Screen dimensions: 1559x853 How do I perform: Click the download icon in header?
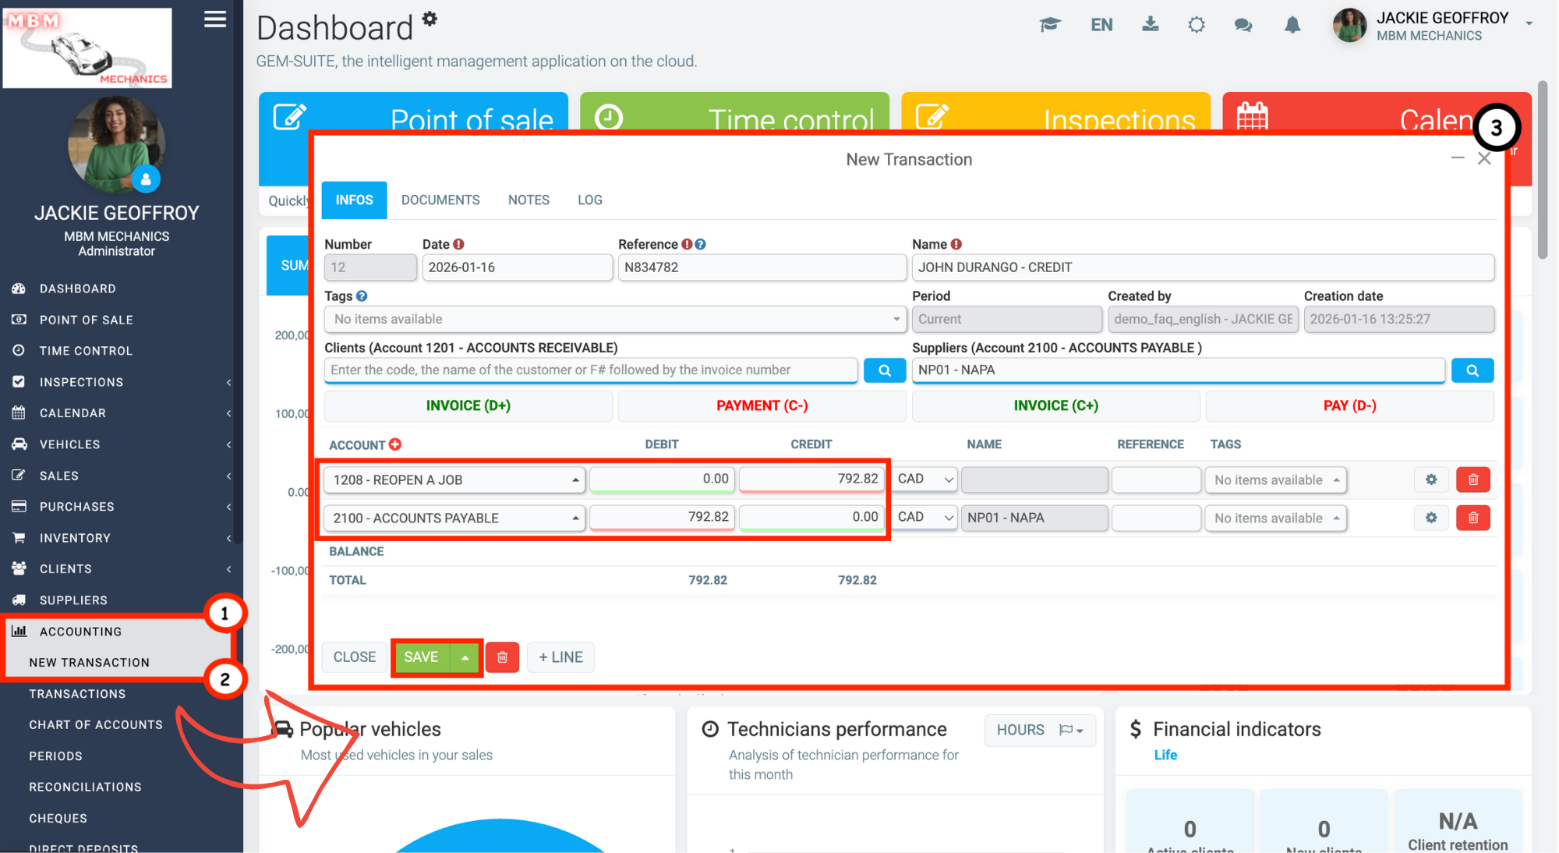(1150, 25)
